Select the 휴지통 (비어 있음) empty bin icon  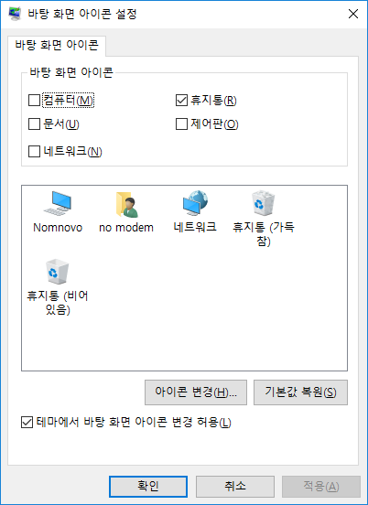[58, 273]
